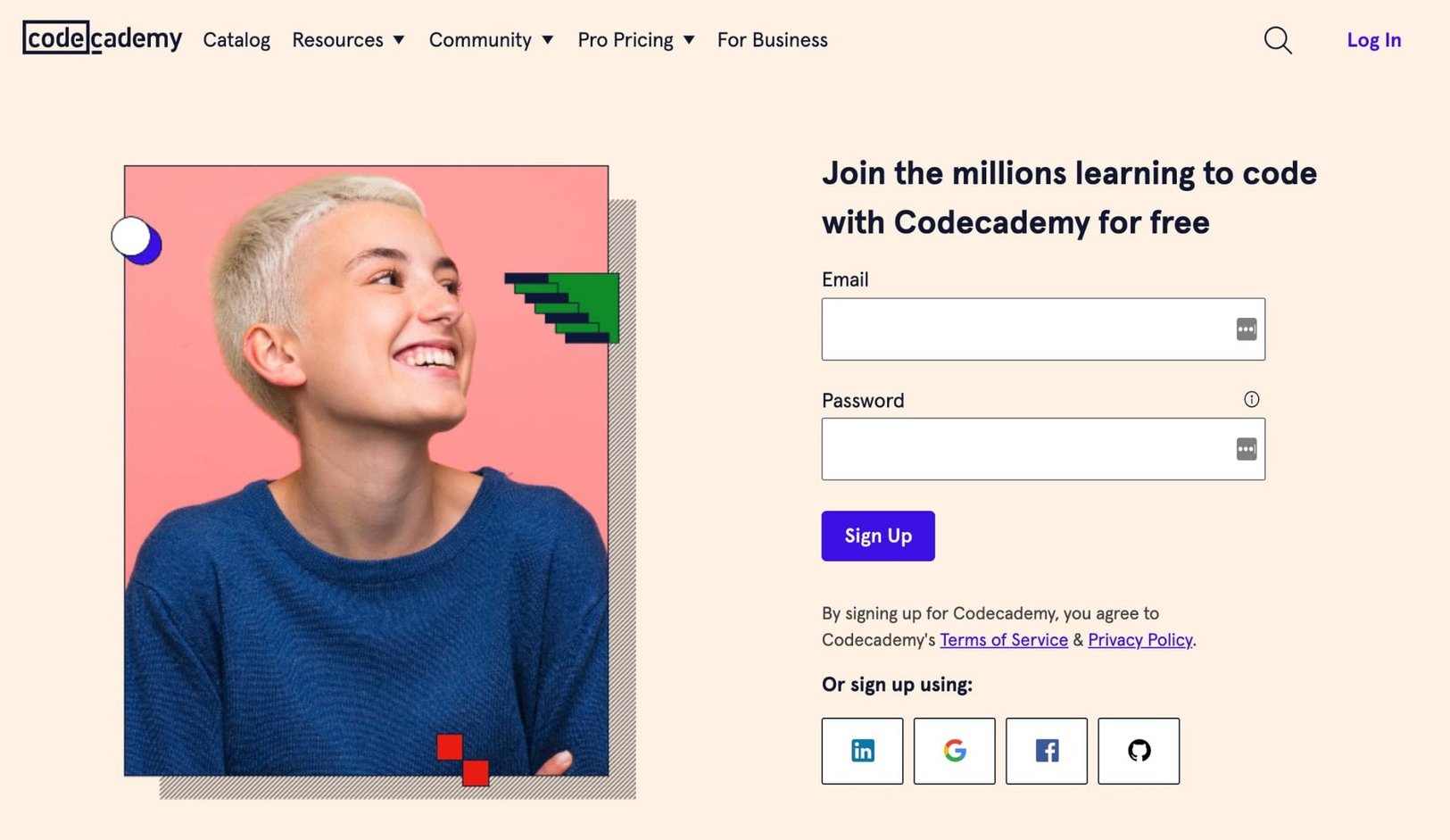Click the ellipsis icon in the Password field
Screen dimensions: 1450x840
[x=1247, y=449]
